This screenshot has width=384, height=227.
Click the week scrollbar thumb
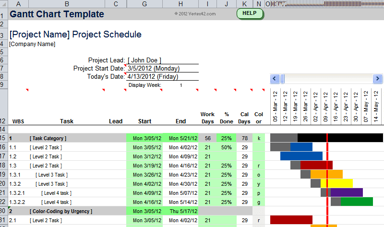coord(283,78)
